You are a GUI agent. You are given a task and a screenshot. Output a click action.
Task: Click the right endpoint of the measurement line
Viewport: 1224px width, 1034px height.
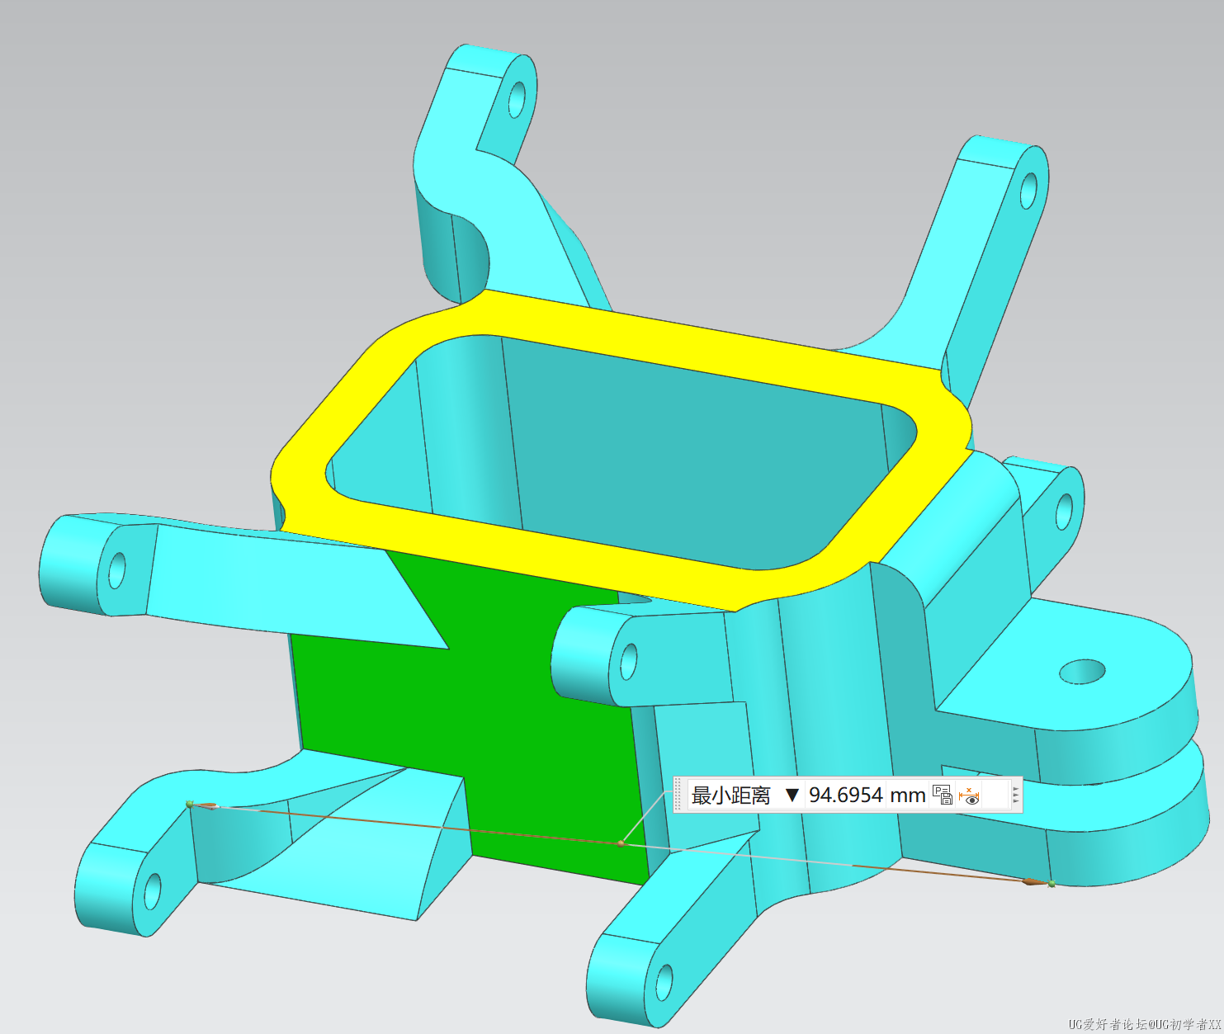click(1052, 884)
